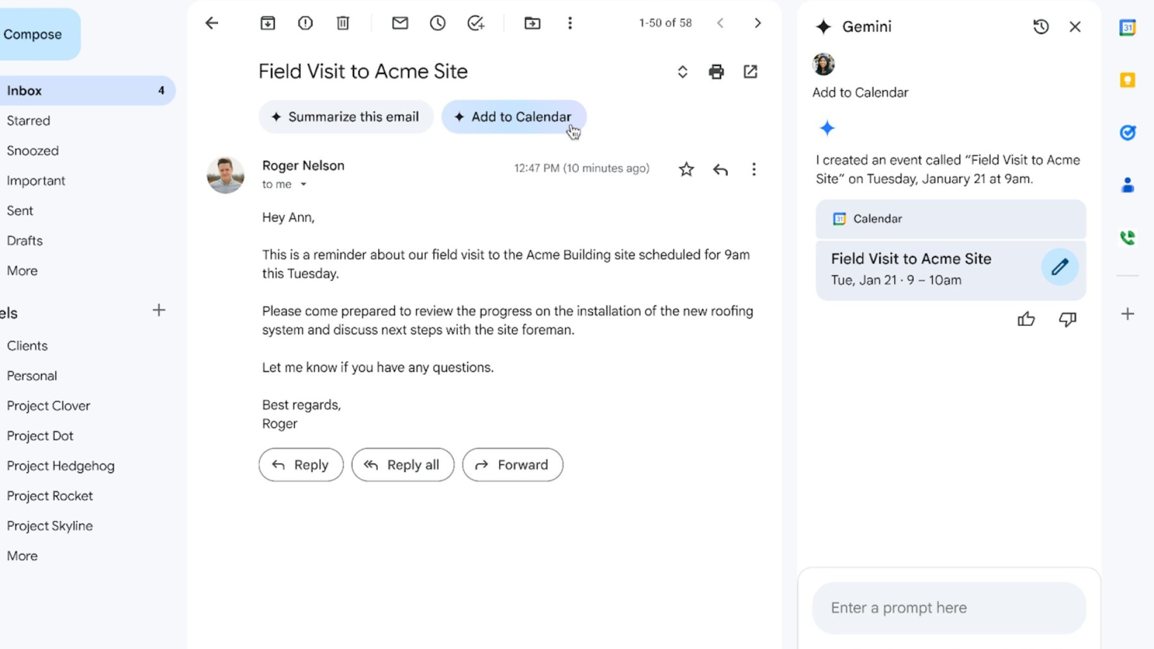
Task: Open Gemini chat history
Action: coord(1040,27)
